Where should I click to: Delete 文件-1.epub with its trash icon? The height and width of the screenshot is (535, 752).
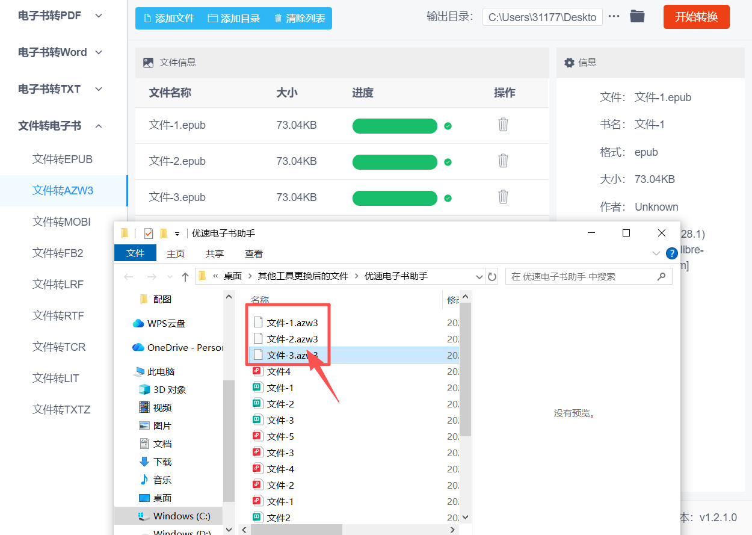[503, 125]
